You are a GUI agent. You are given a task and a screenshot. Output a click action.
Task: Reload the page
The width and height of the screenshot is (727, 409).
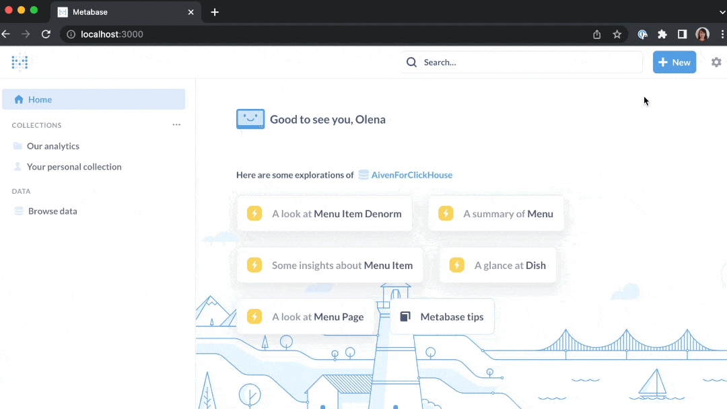coord(46,34)
